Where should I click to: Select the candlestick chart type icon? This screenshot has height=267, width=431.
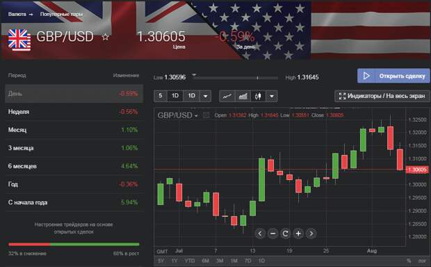coord(258,96)
